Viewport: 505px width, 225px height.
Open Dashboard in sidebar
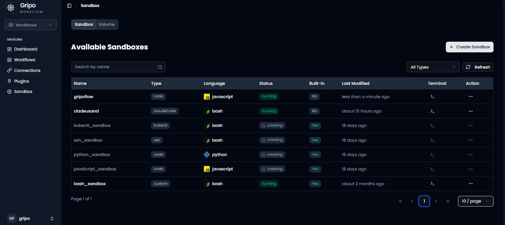[26, 49]
